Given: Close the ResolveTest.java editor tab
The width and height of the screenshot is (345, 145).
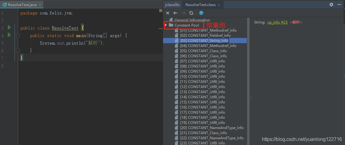Looking at the screenshot, I should [x=40, y=5].
